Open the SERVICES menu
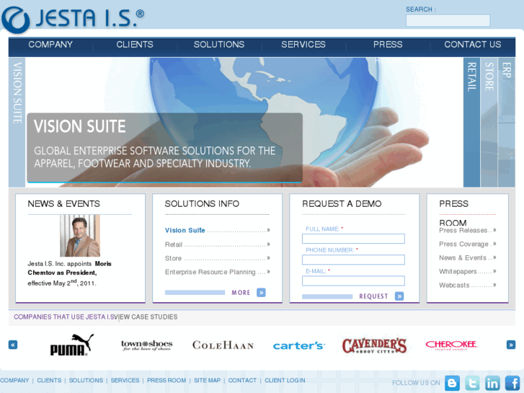 303,45
